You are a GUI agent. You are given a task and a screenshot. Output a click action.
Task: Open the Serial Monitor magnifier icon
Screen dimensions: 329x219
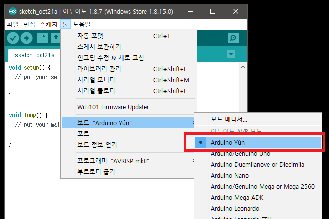tap(233, 38)
